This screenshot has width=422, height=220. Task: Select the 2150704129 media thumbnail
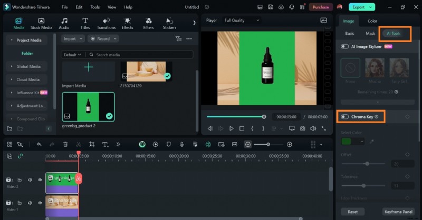tap(146, 72)
